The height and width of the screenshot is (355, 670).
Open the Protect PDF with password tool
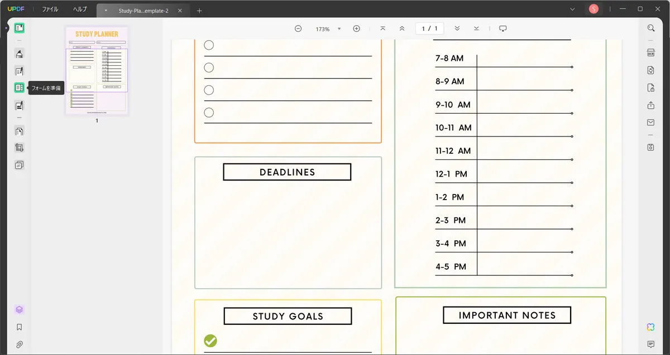(651, 87)
